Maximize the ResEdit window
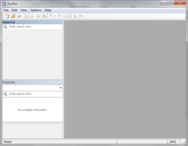This screenshot has width=188, height=146. pos(171,3)
